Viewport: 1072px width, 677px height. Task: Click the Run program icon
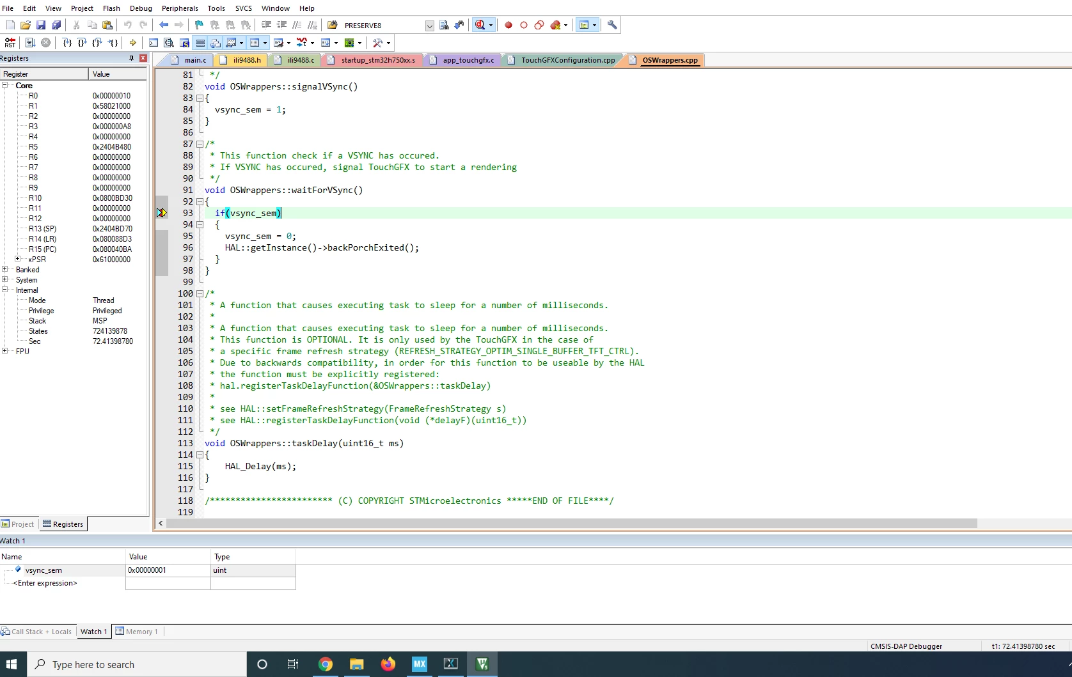click(x=30, y=43)
